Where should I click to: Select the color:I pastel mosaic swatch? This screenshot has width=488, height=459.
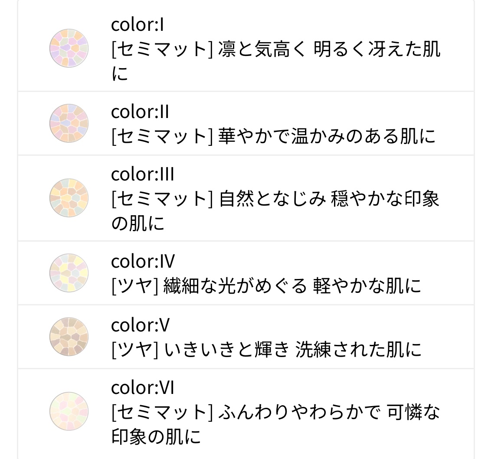point(69,48)
